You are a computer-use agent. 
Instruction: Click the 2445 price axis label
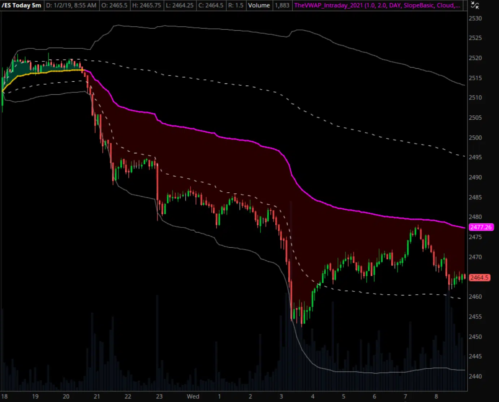point(475,356)
